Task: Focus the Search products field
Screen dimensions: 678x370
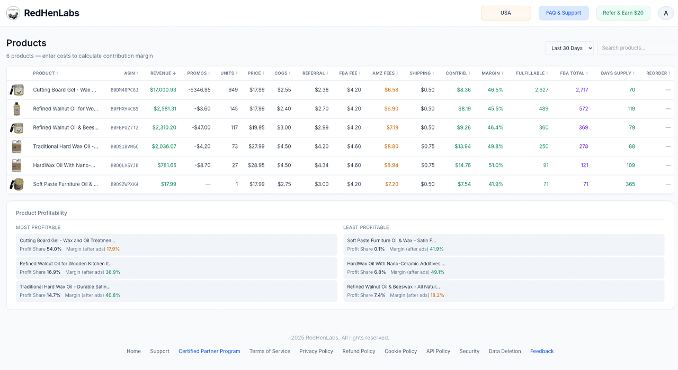Action: pos(636,48)
